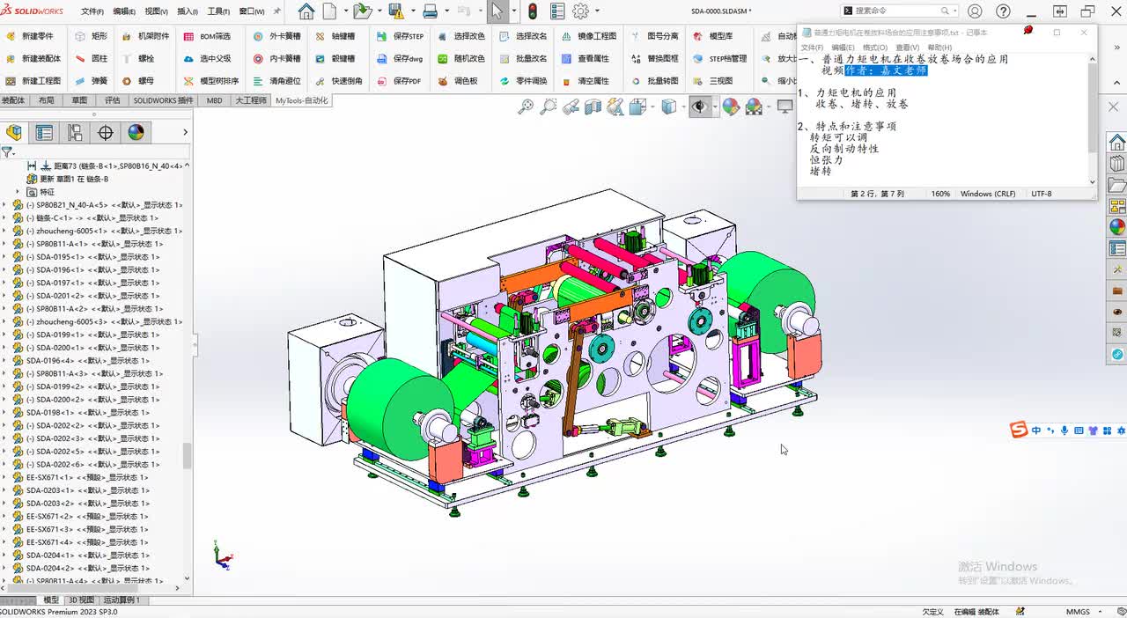Expand the 特征 folder in the tree
This screenshot has width=1127, height=618.
click(x=18, y=192)
